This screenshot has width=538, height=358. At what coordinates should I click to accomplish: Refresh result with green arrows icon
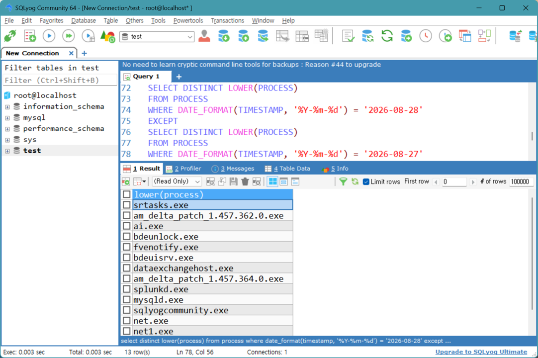pyautogui.click(x=355, y=181)
